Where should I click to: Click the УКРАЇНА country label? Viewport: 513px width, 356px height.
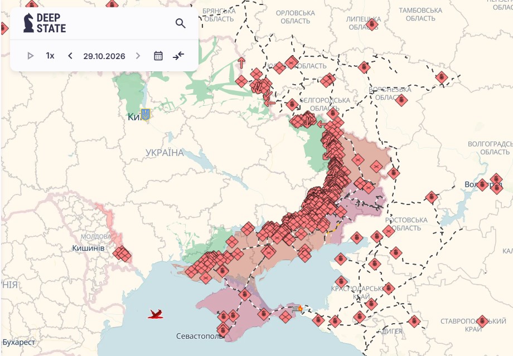[x=164, y=153]
